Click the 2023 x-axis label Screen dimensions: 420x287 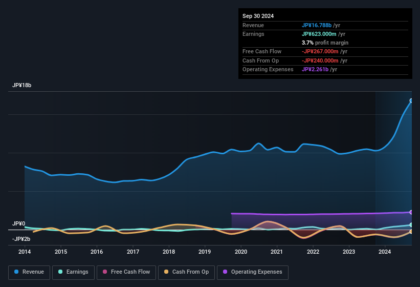click(x=349, y=252)
